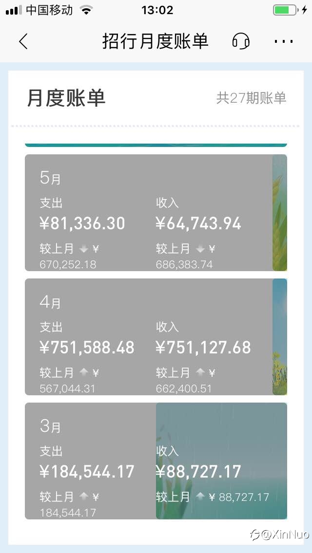This screenshot has height=553, width=312.
Task: Open the 5月 monthly bill card
Action: (156, 213)
